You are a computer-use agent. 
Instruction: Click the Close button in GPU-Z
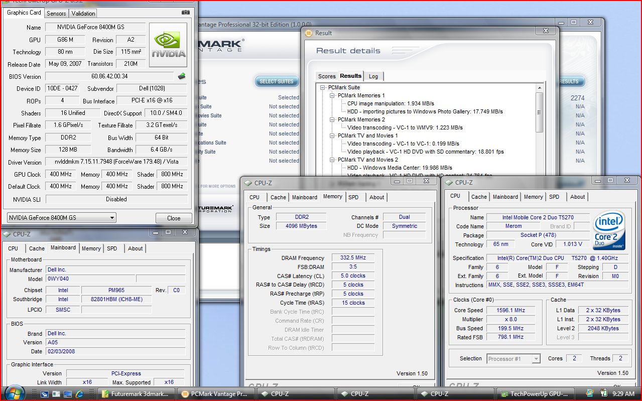click(174, 218)
